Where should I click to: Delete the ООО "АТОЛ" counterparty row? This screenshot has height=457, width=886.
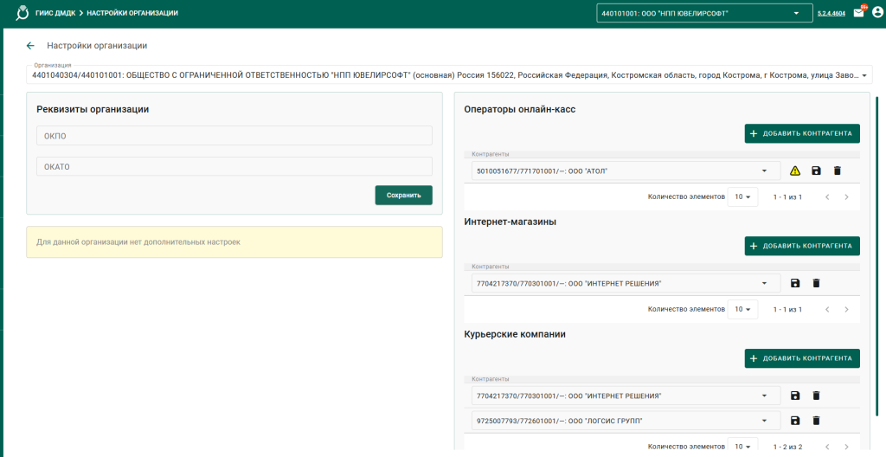838,171
